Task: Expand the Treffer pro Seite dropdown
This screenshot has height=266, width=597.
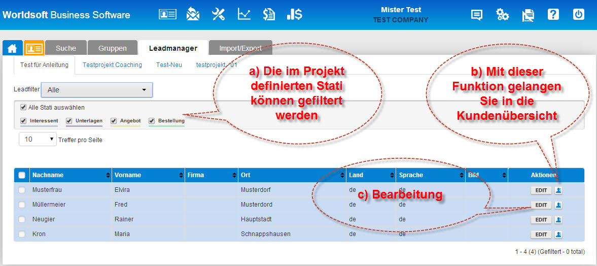Action: tap(38, 139)
